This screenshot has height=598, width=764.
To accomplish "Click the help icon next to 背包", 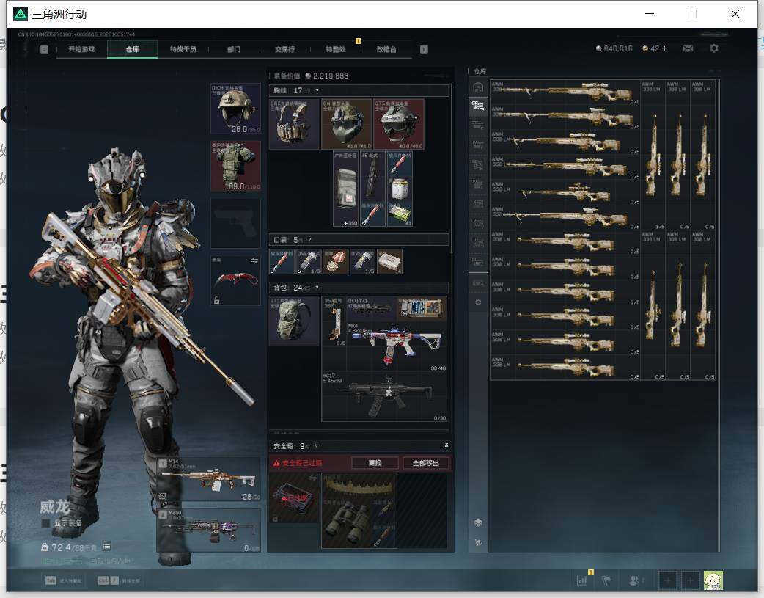I will pyautogui.click(x=317, y=288).
